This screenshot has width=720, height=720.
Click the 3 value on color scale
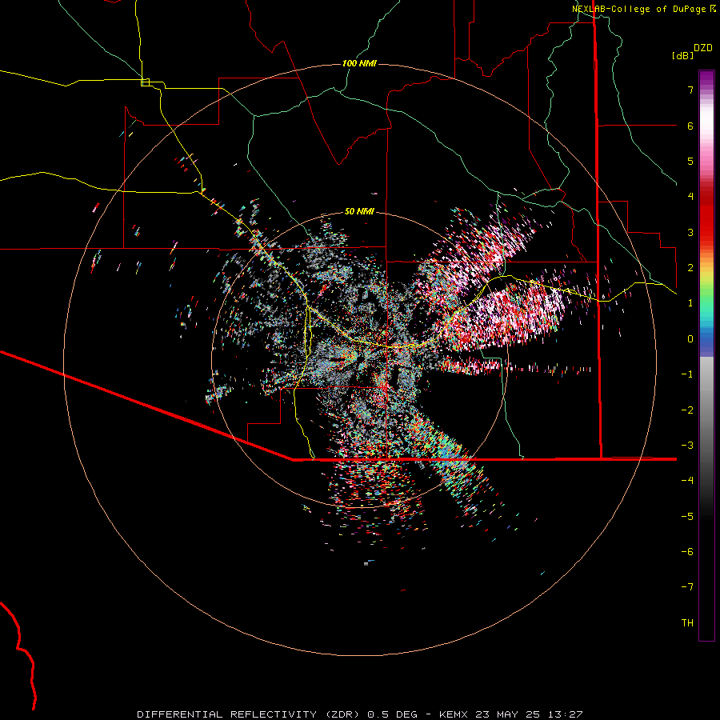point(690,232)
